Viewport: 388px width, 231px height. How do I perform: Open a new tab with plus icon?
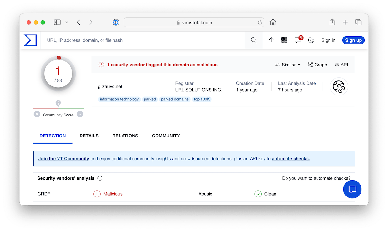pos(345,22)
